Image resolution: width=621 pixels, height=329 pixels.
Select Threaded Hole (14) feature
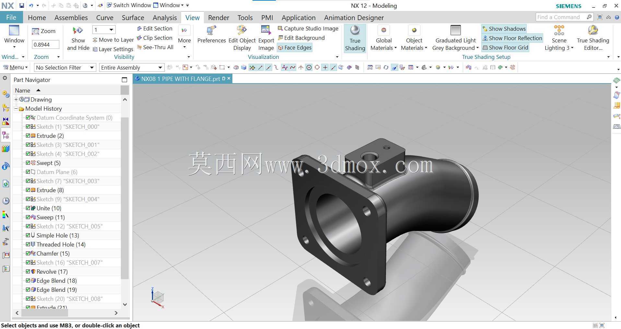pos(61,244)
